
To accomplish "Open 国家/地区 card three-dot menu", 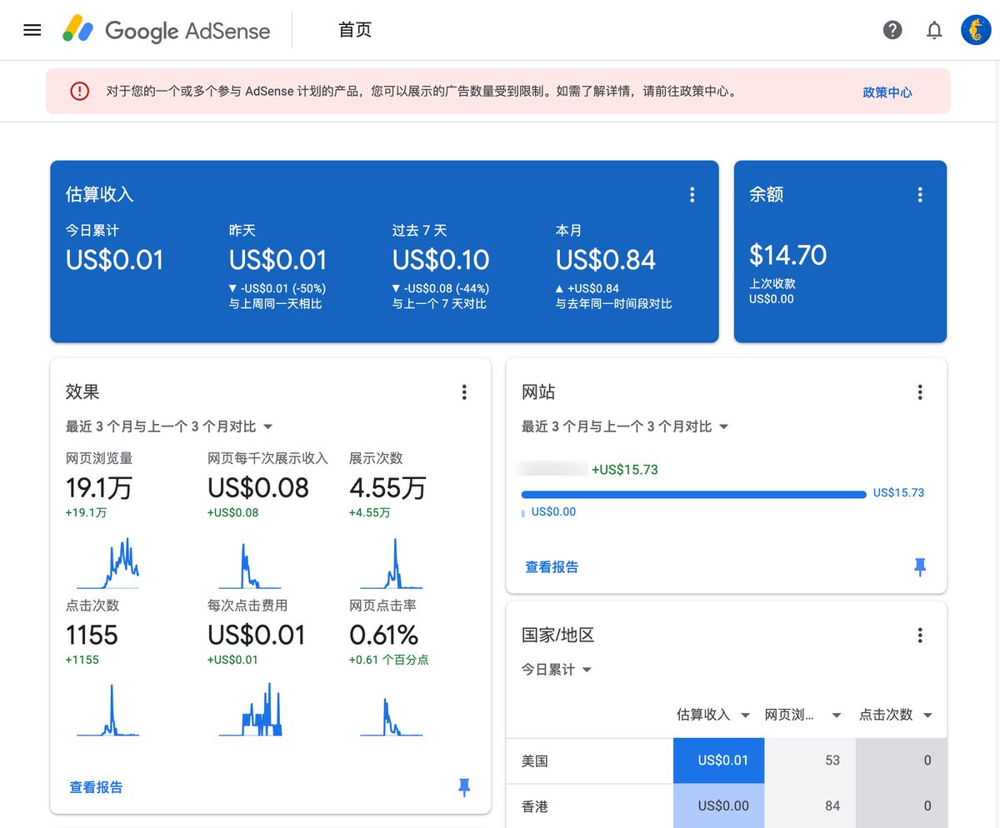I will click(920, 636).
